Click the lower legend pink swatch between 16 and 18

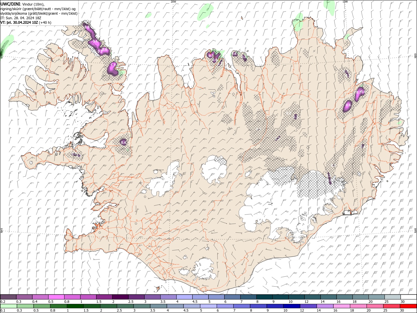click(x=342, y=306)
